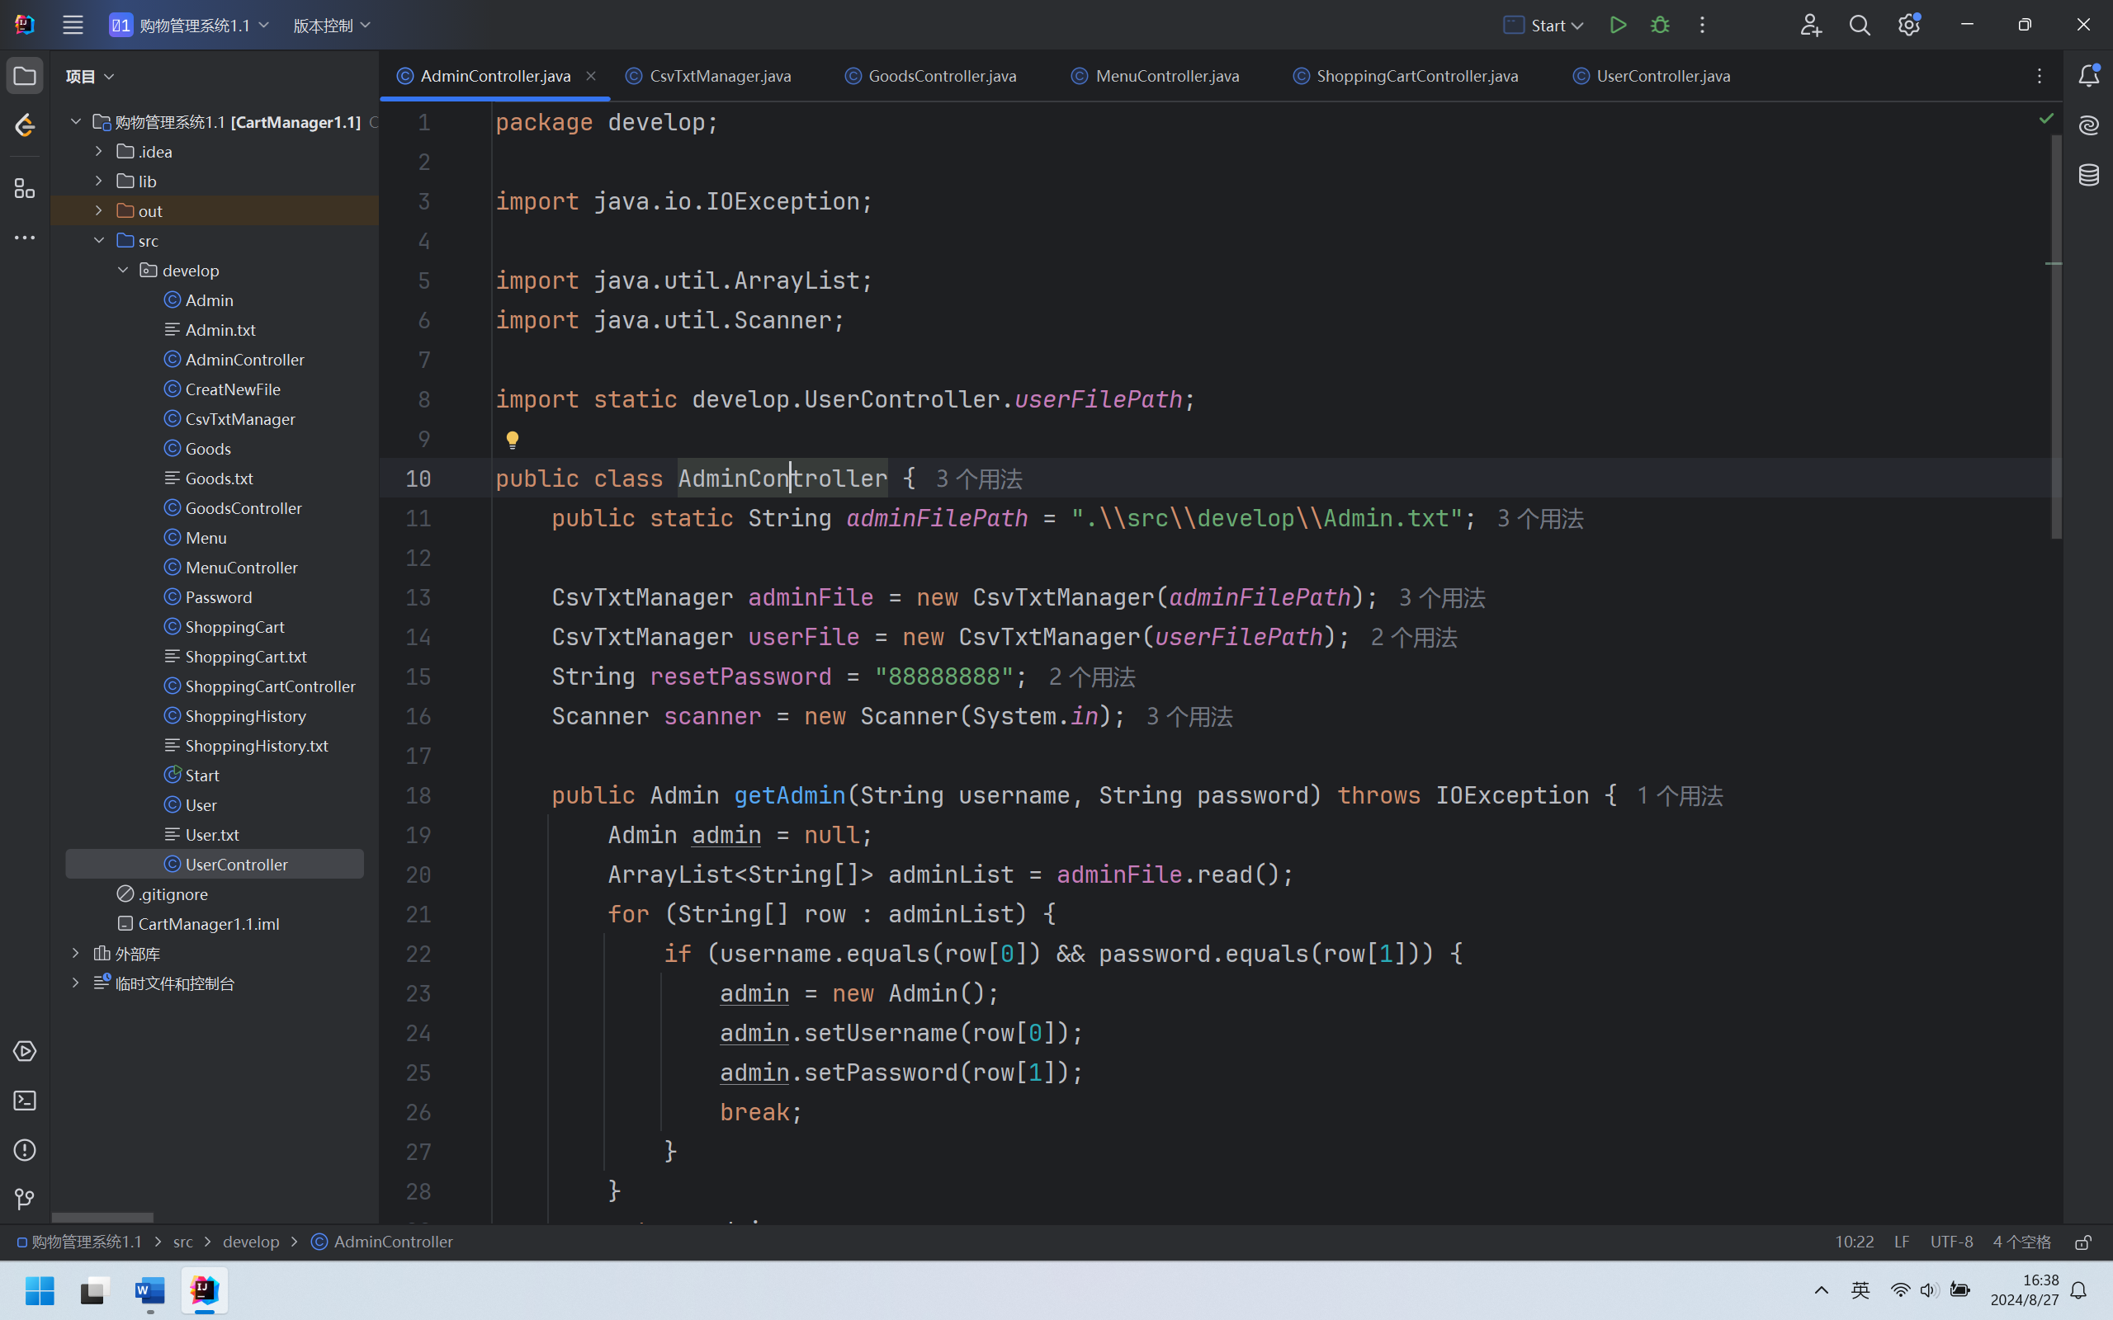Expand the out folder
The image size is (2113, 1320).
99,210
